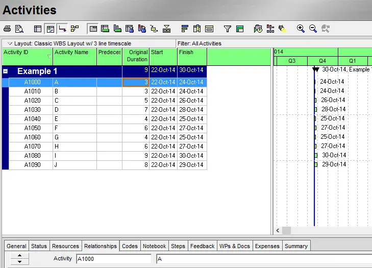Open the Columns dialog icon
The image size is (372, 268).
[x=197, y=29]
